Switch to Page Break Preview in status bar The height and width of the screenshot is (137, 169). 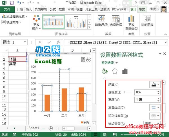coord(115,134)
